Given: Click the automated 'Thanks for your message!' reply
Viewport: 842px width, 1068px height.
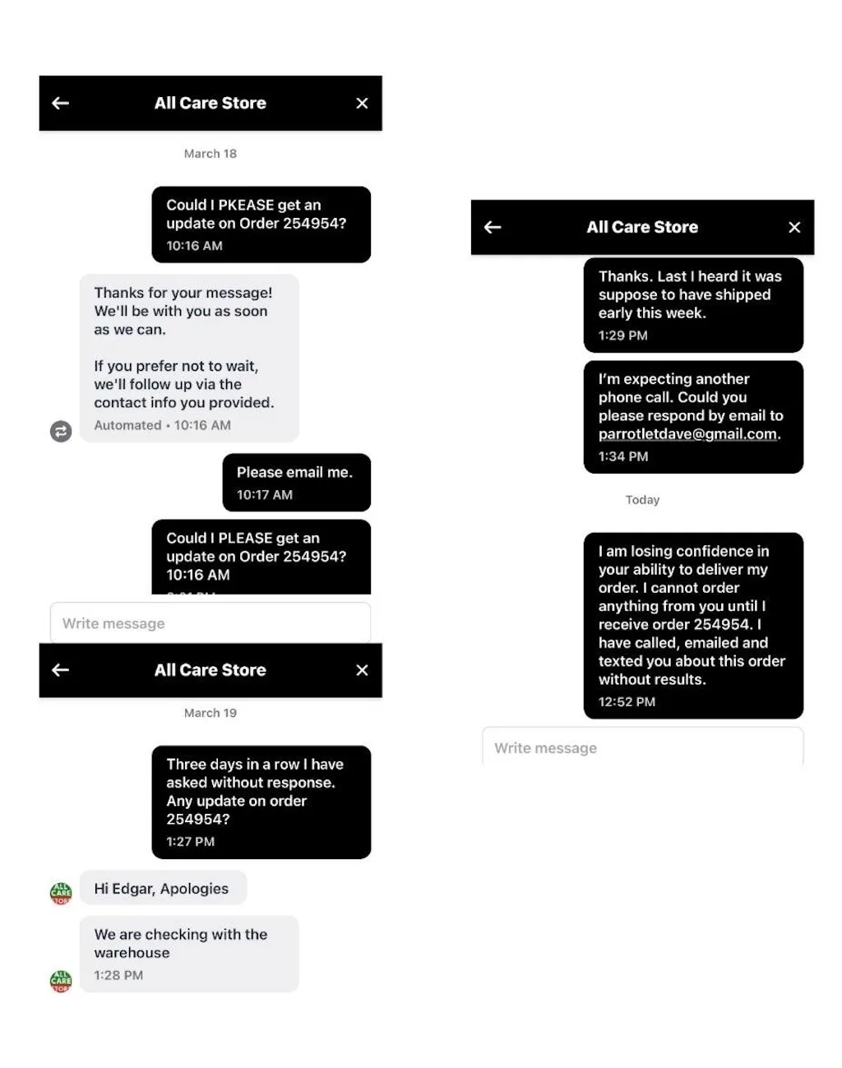Looking at the screenshot, I should click(x=188, y=358).
